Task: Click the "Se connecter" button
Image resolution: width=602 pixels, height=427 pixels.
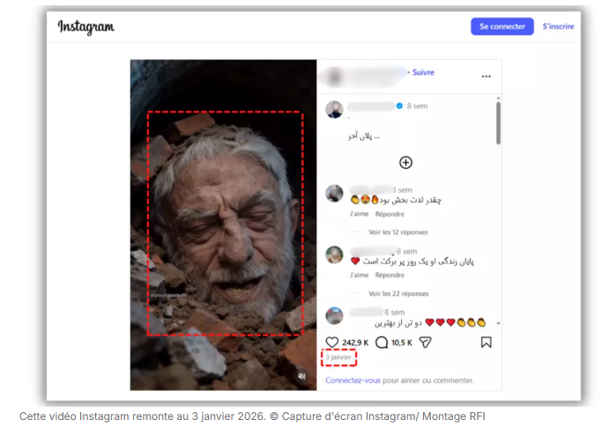Action: click(502, 26)
